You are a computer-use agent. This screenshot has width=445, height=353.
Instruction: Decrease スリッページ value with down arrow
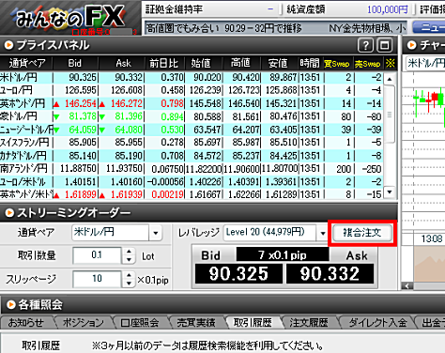129,284
